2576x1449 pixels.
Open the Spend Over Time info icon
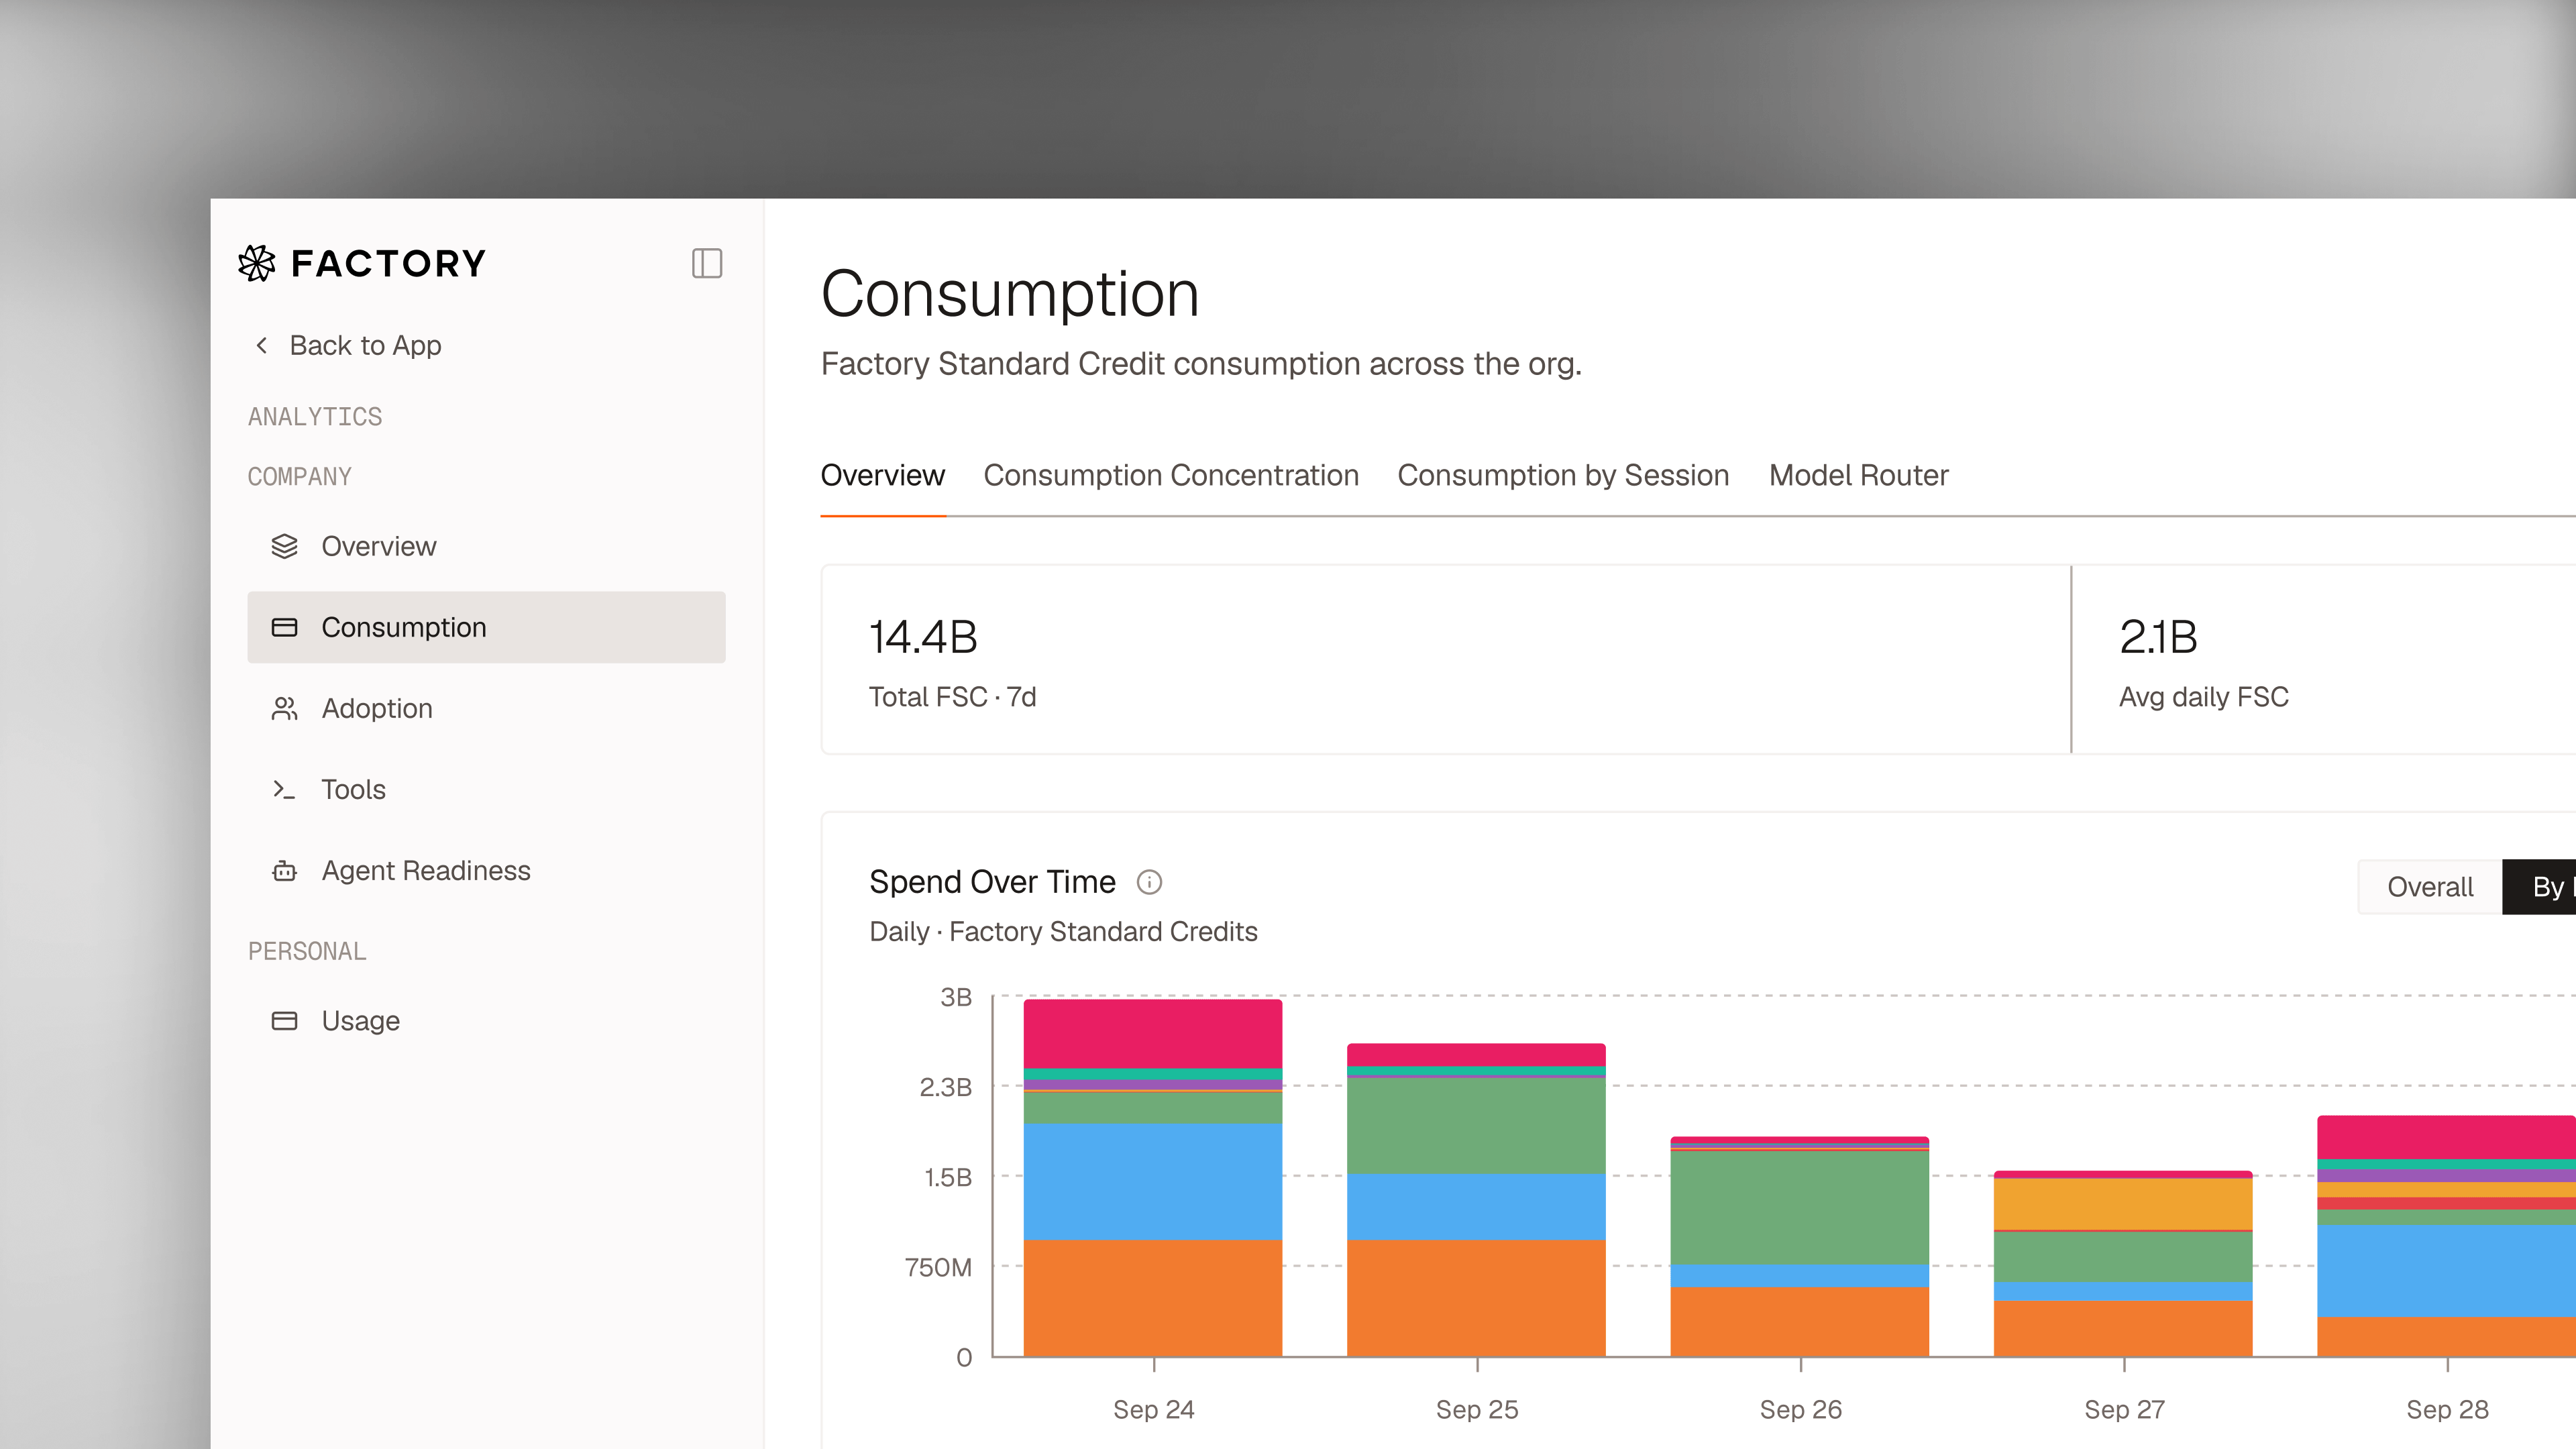click(x=1149, y=882)
